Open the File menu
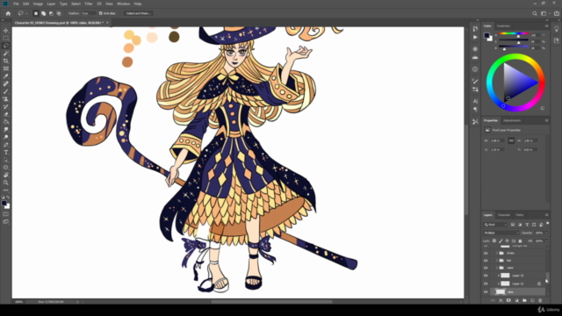Viewport: 562px width, 316px height. point(16,4)
